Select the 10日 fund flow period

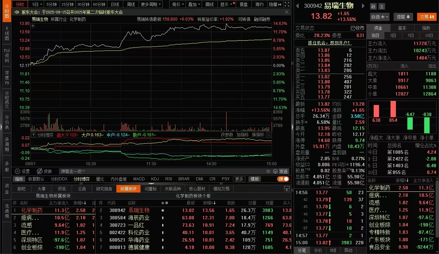click(x=429, y=36)
